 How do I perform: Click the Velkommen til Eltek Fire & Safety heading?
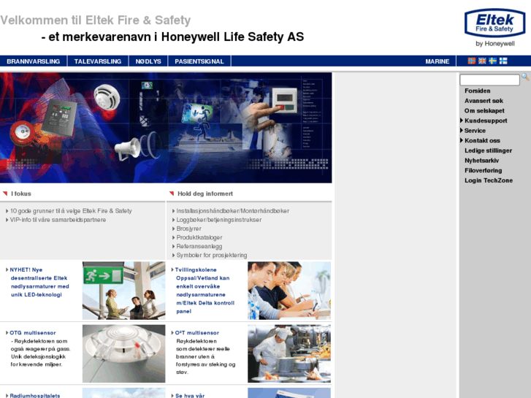(96, 20)
